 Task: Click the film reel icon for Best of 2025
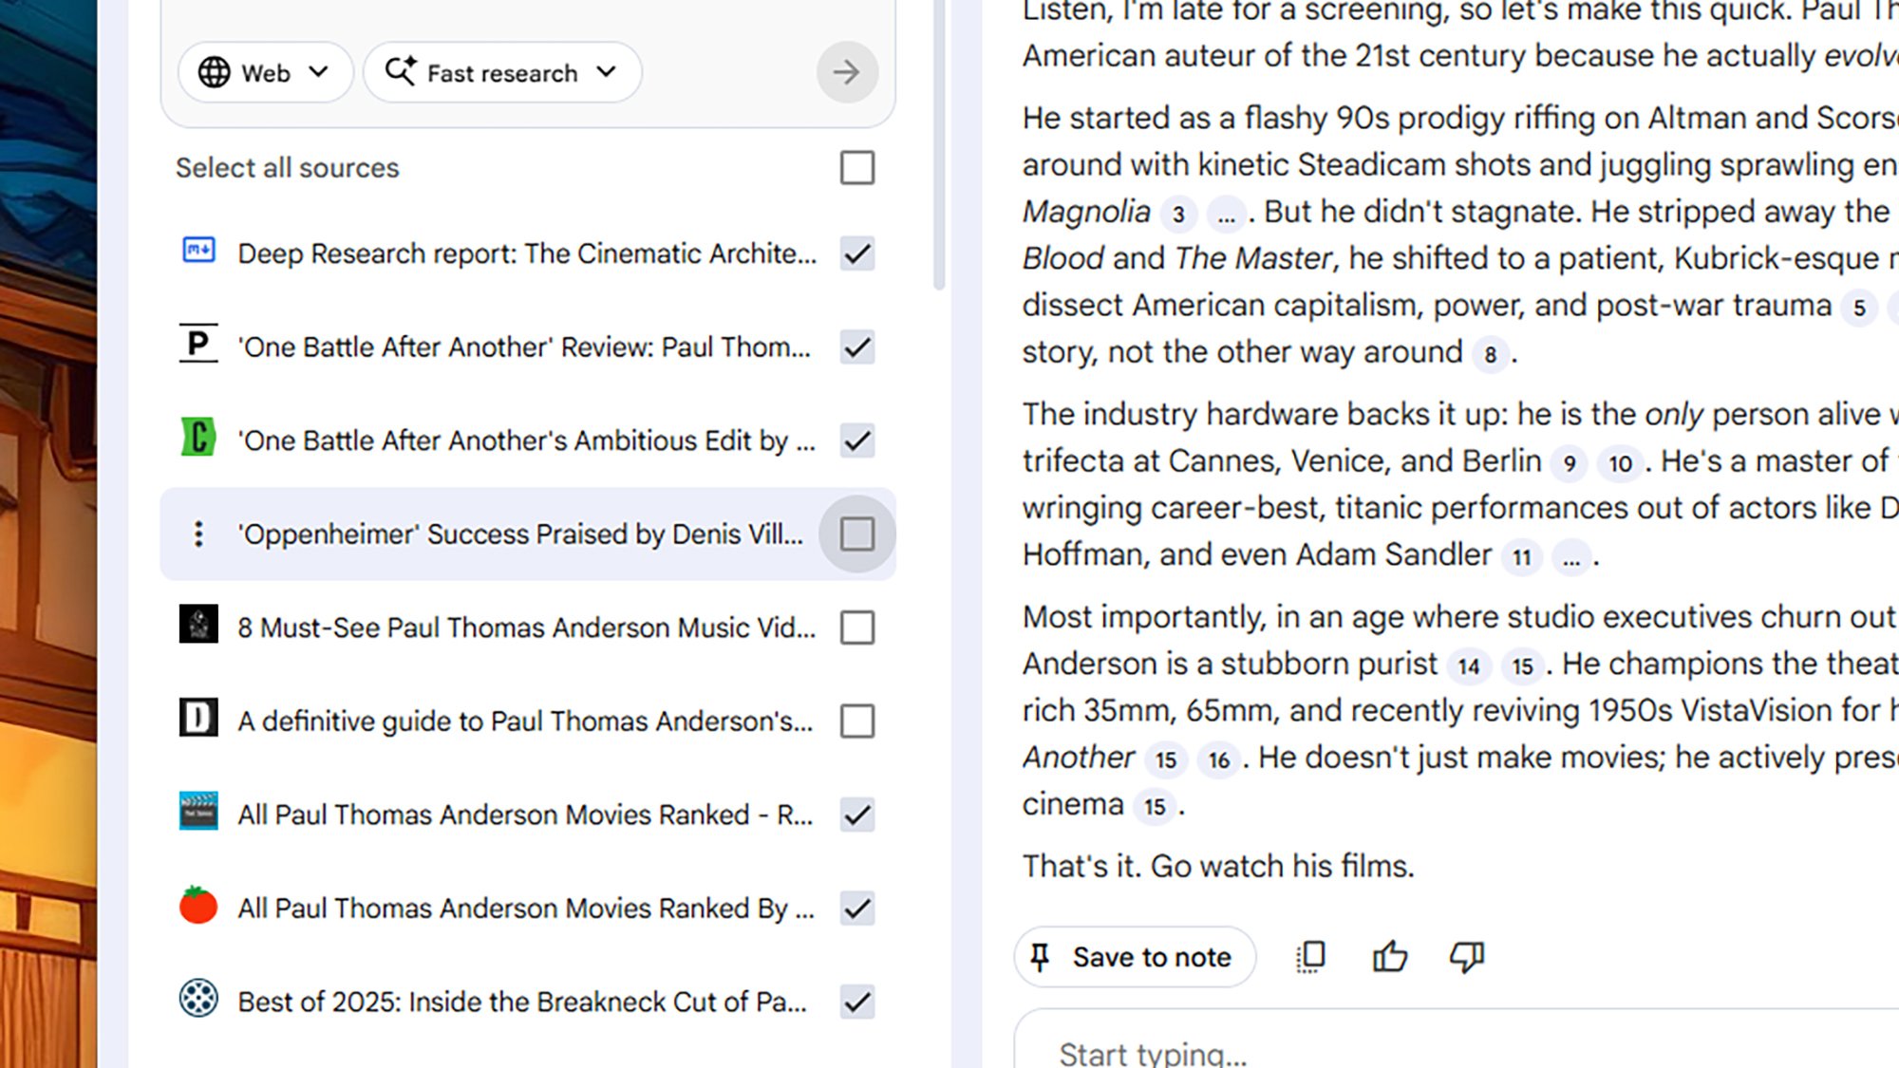pos(197,1001)
